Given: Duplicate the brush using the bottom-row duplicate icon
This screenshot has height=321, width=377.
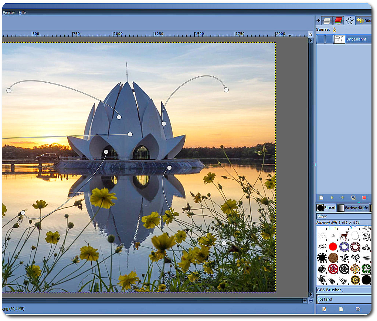Looking at the screenshot, I should tap(358, 309).
